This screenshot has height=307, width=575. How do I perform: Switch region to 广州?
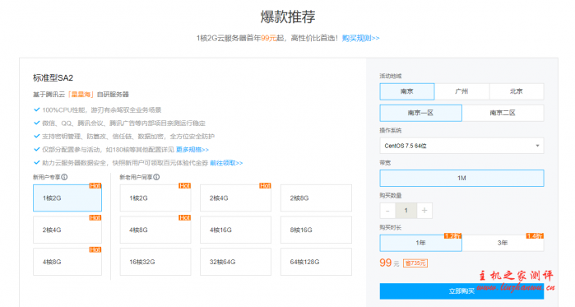tap(461, 91)
